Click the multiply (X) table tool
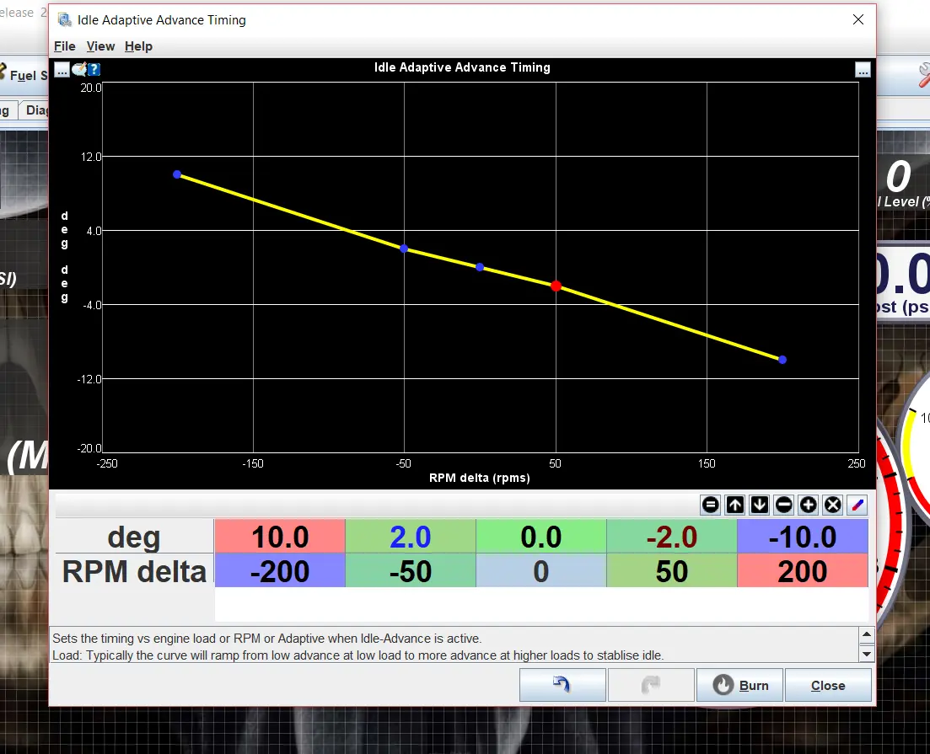Screen dimensions: 930x754 pyautogui.click(x=833, y=505)
